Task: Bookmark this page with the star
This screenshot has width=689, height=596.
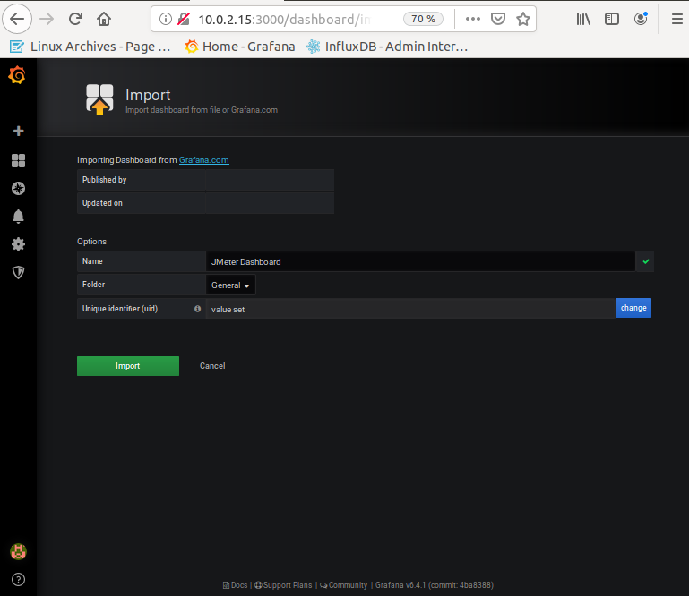Action: click(523, 19)
